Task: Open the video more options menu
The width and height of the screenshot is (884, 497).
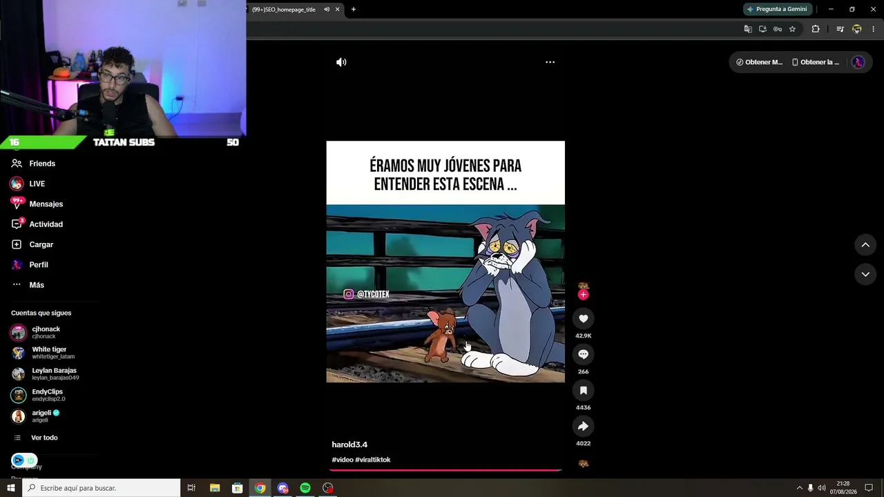Action: [550, 62]
